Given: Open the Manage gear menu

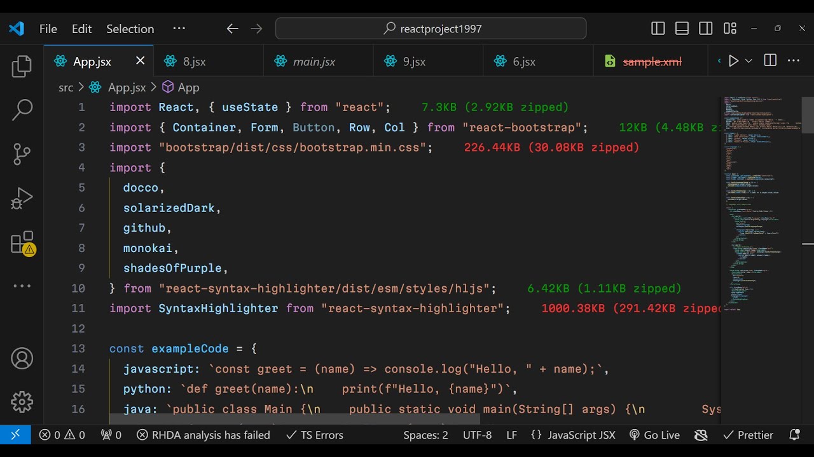Looking at the screenshot, I should tap(22, 402).
